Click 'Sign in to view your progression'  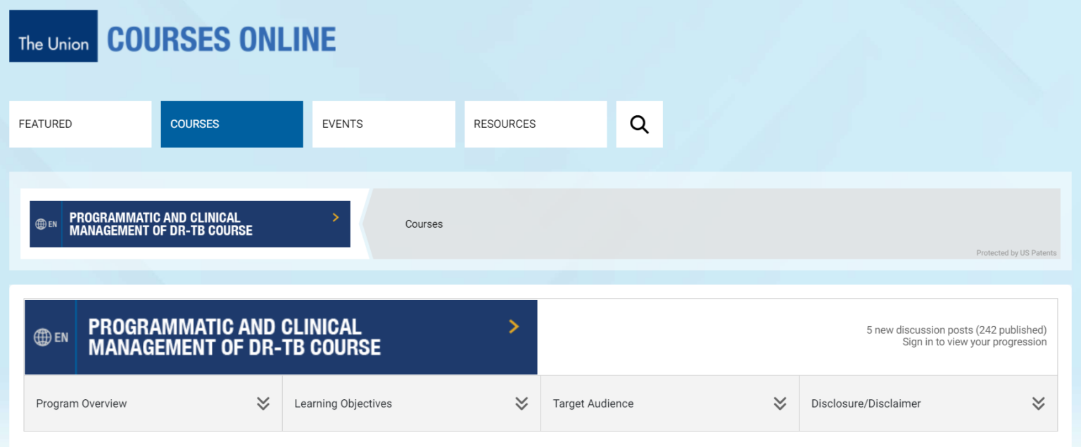(x=974, y=342)
